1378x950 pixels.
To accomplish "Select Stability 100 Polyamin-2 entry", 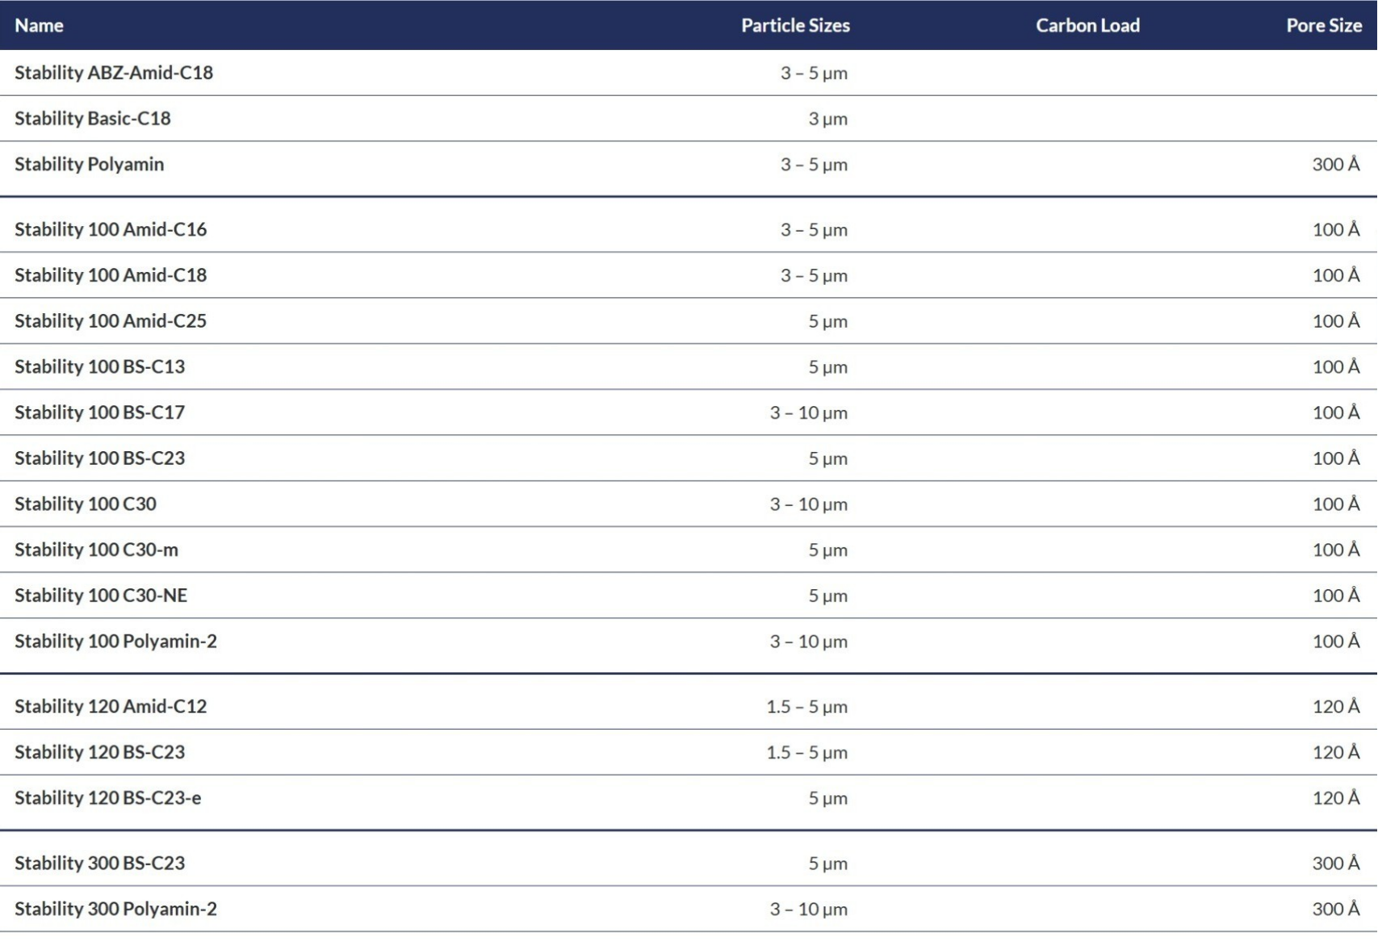I will (115, 642).
